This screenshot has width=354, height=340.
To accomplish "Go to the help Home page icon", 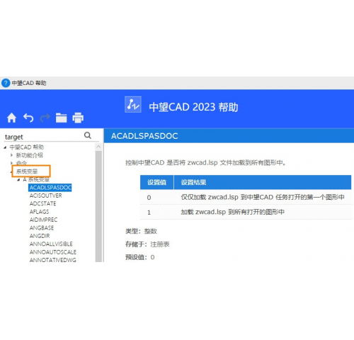I will coord(11,118).
